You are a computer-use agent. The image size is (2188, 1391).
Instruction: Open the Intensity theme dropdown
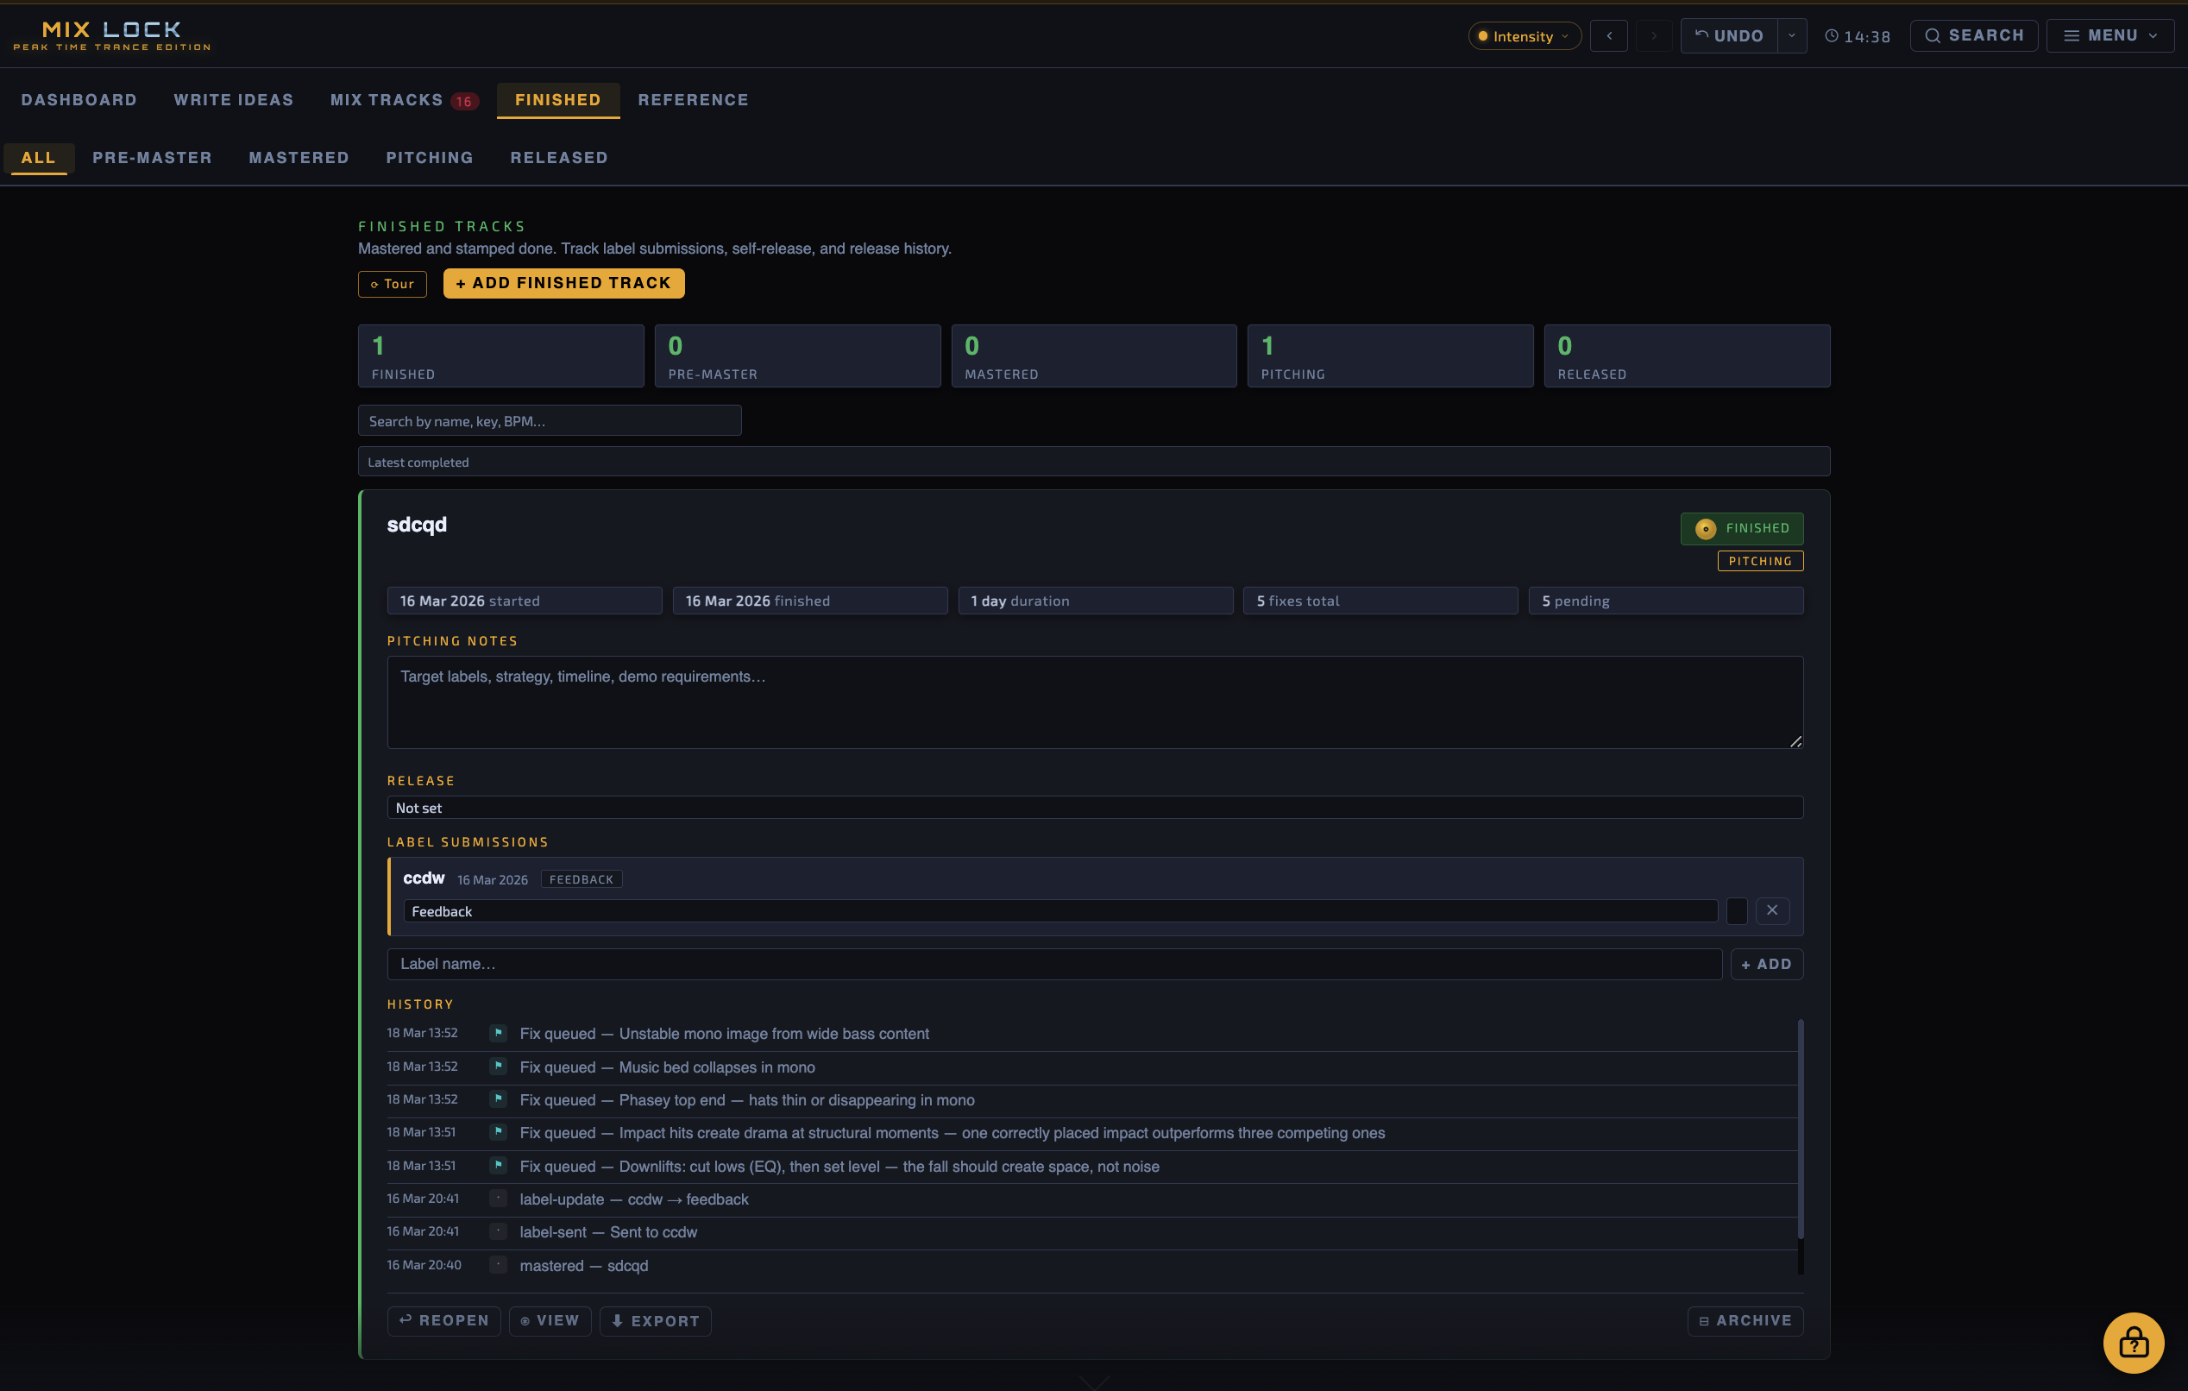1524,36
